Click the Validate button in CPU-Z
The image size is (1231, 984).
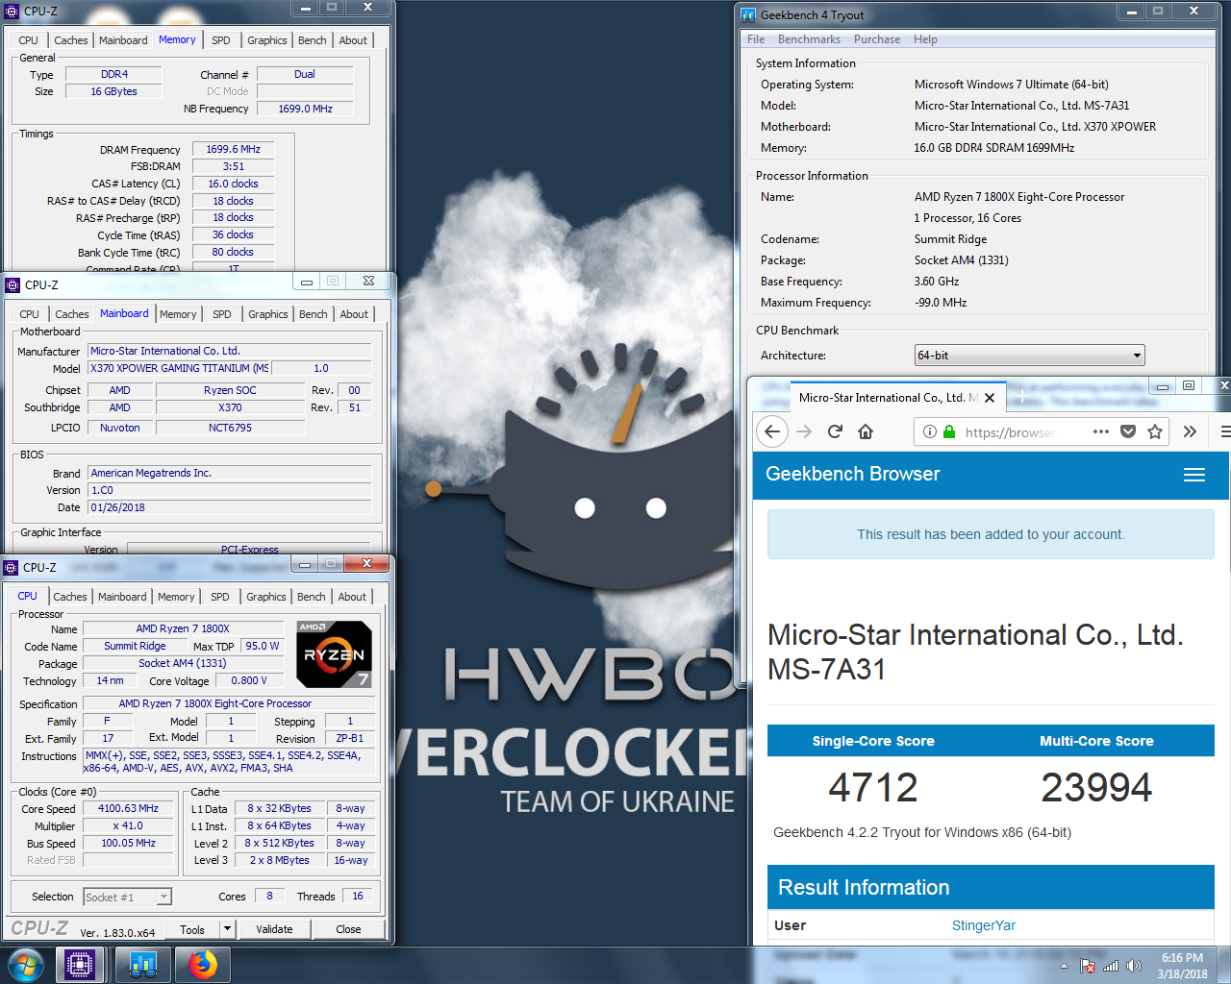pos(274,929)
